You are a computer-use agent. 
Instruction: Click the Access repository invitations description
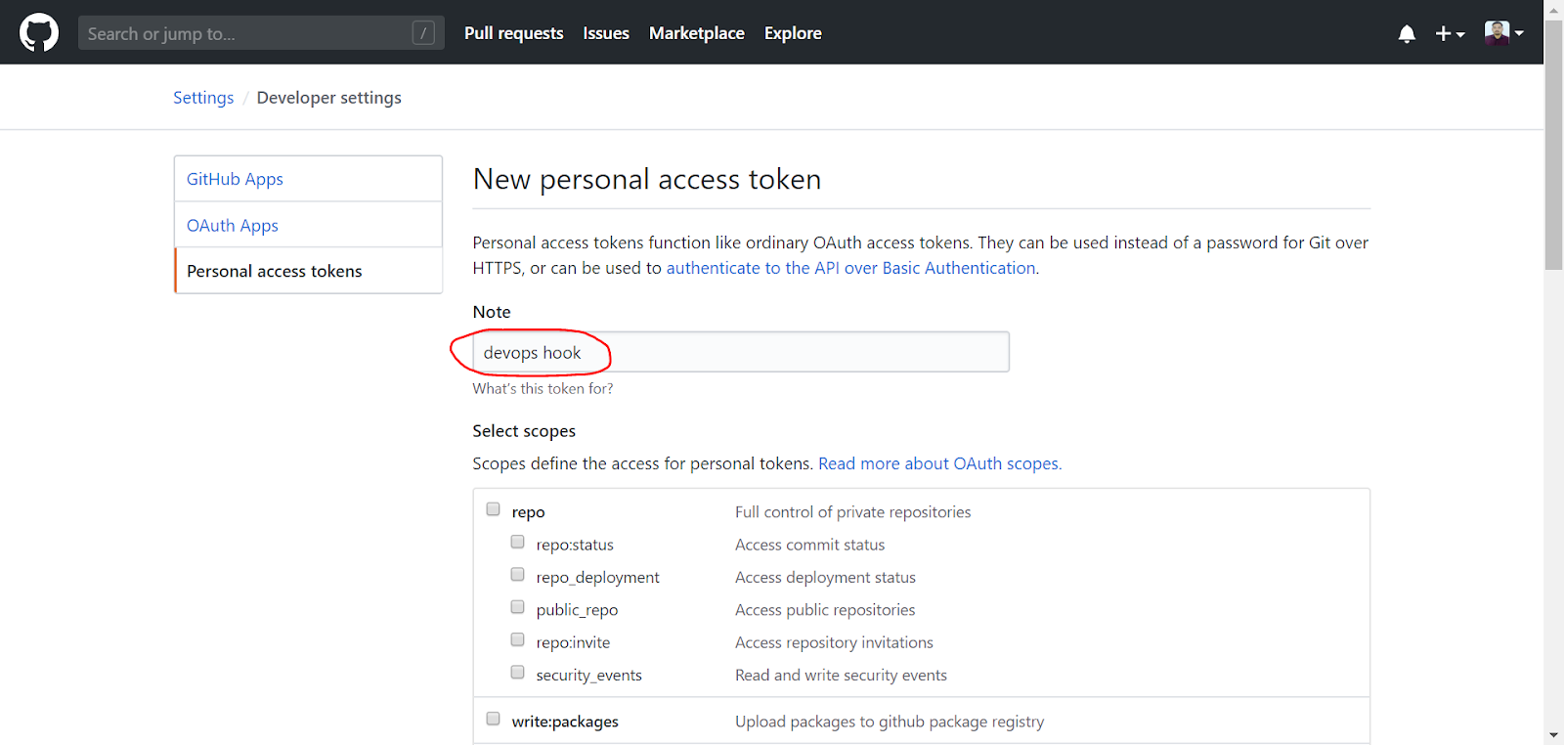pyautogui.click(x=834, y=642)
